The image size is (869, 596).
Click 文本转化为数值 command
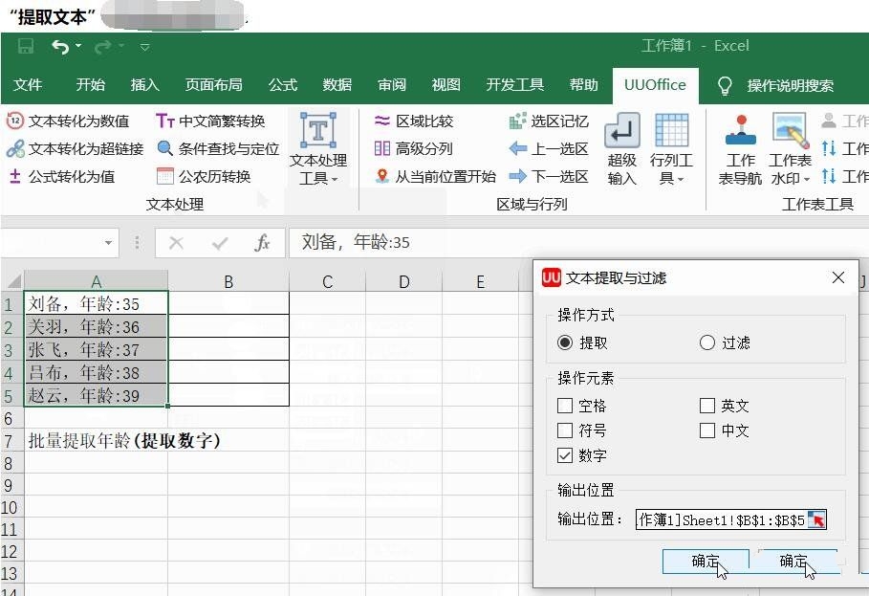(x=67, y=121)
